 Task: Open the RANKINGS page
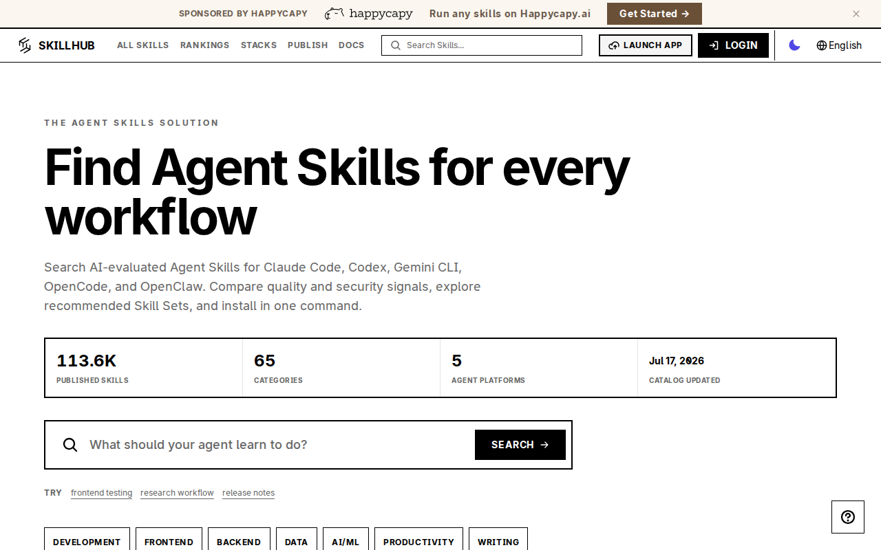click(x=205, y=45)
